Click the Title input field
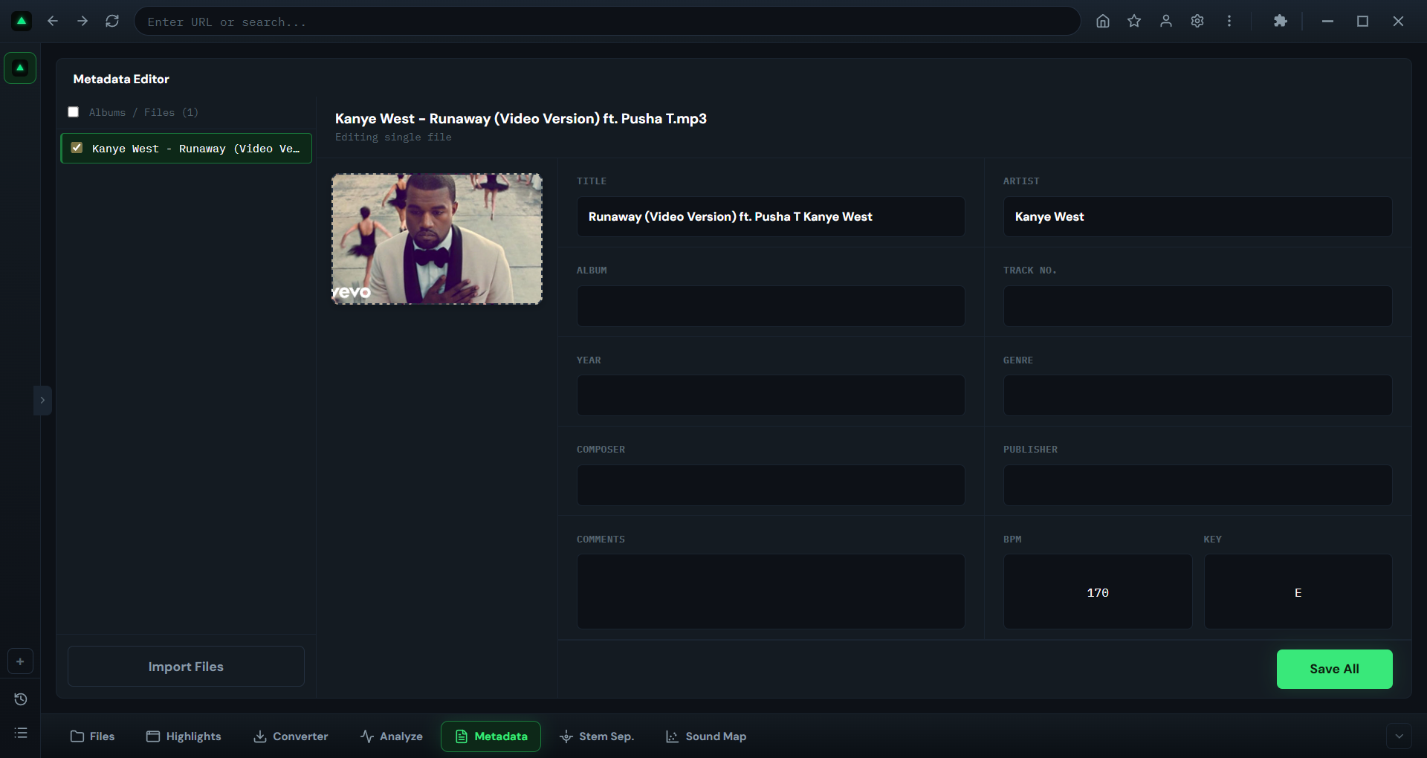 click(771, 217)
